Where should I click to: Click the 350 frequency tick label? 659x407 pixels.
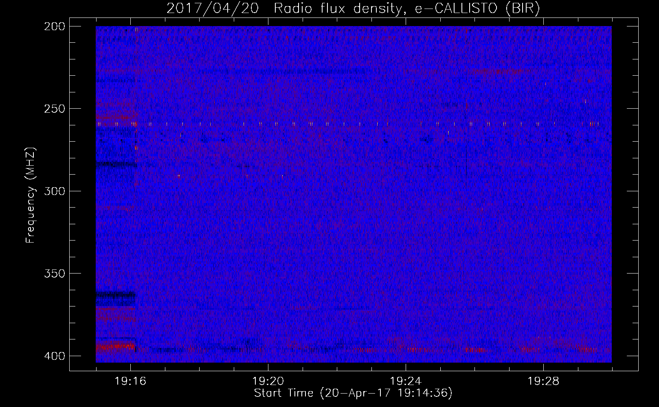coord(54,273)
